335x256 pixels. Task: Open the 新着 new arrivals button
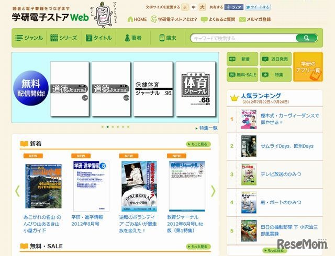pyautogui.click(x=242, y=59)
